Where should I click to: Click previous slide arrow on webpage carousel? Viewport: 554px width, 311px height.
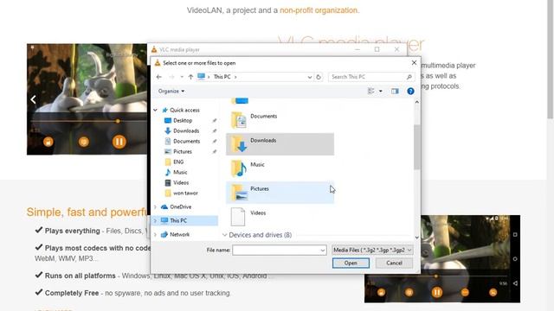tap(33, 99)
